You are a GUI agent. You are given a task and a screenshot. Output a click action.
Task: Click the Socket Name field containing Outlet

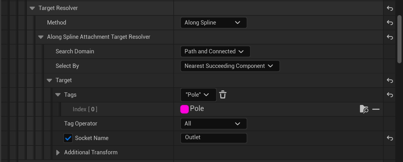point(213,138)
